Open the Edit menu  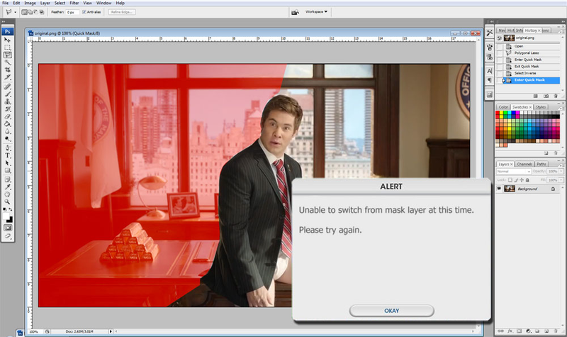tap(16, 3)
